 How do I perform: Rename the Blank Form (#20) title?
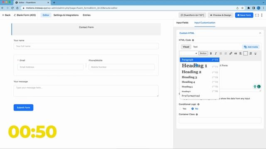(x=25, y=15)
